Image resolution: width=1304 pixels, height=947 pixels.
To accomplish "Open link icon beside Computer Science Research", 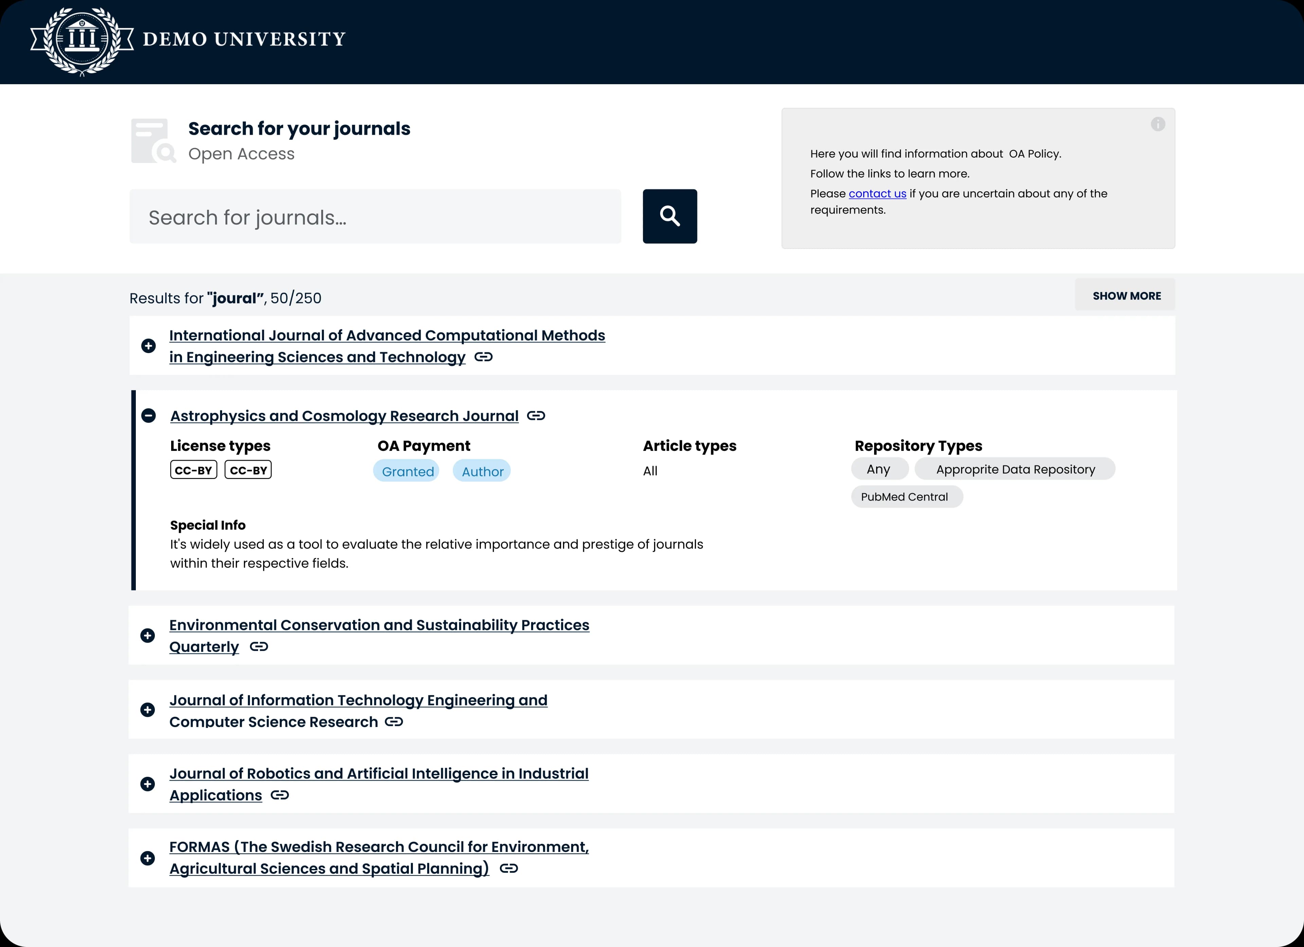I will coord(394,722).
